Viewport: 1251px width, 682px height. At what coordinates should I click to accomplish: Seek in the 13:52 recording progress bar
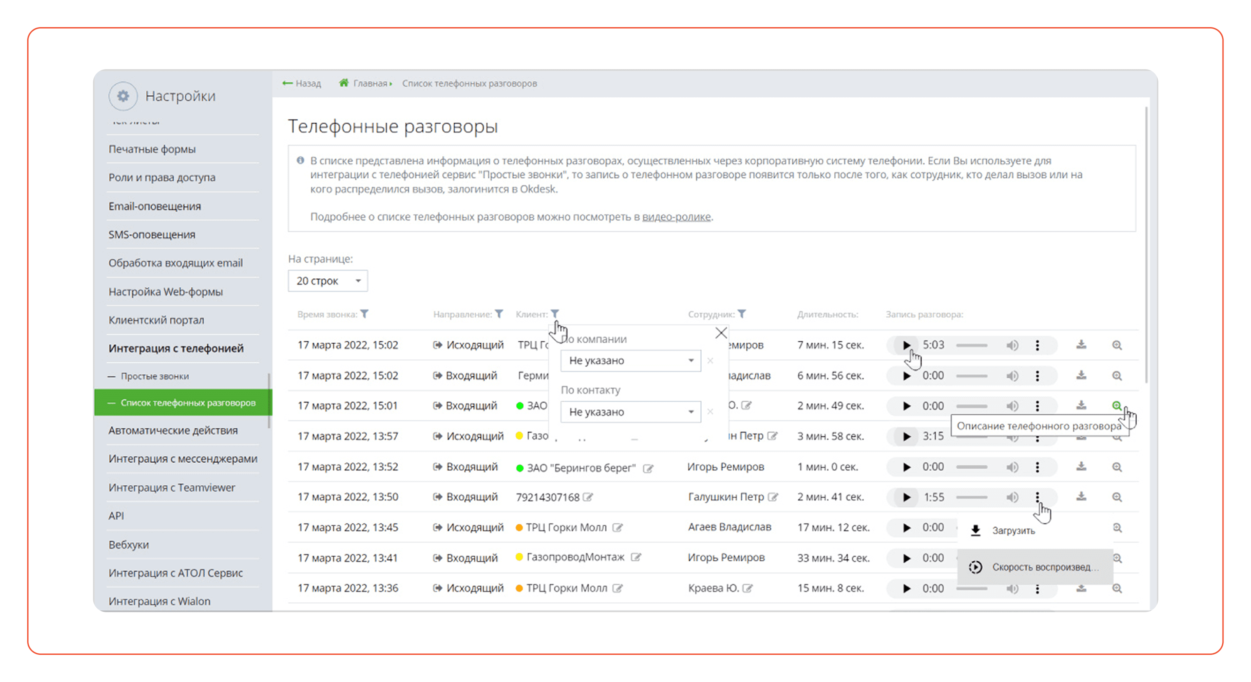(972, 467)
